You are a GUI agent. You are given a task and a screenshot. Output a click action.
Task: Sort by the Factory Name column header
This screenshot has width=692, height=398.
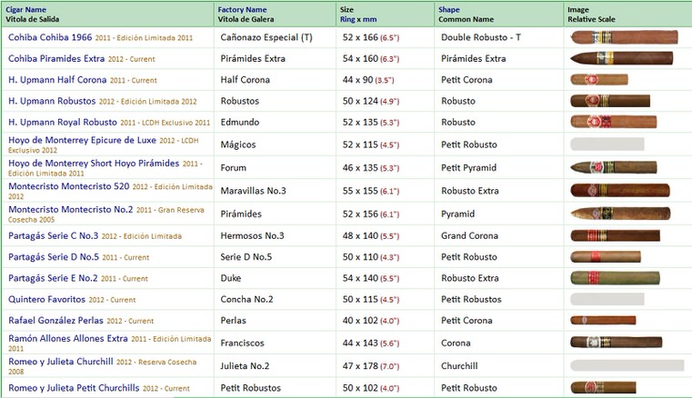[242, 10]
